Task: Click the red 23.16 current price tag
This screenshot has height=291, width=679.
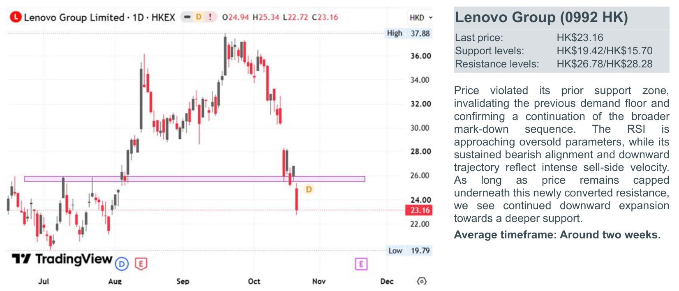Action: 418,210
